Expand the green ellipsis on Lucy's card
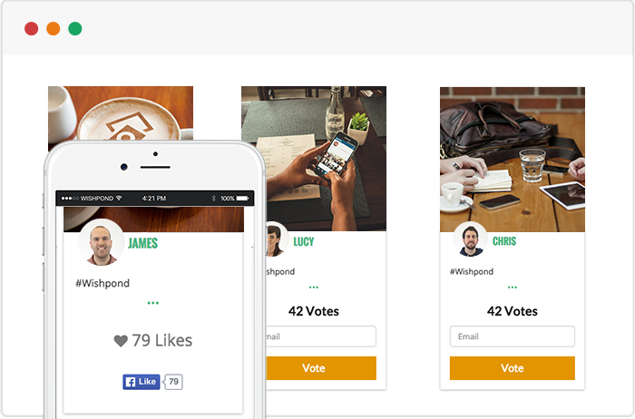The width and height of the screenshot is (635, 419). pos(314,287)
